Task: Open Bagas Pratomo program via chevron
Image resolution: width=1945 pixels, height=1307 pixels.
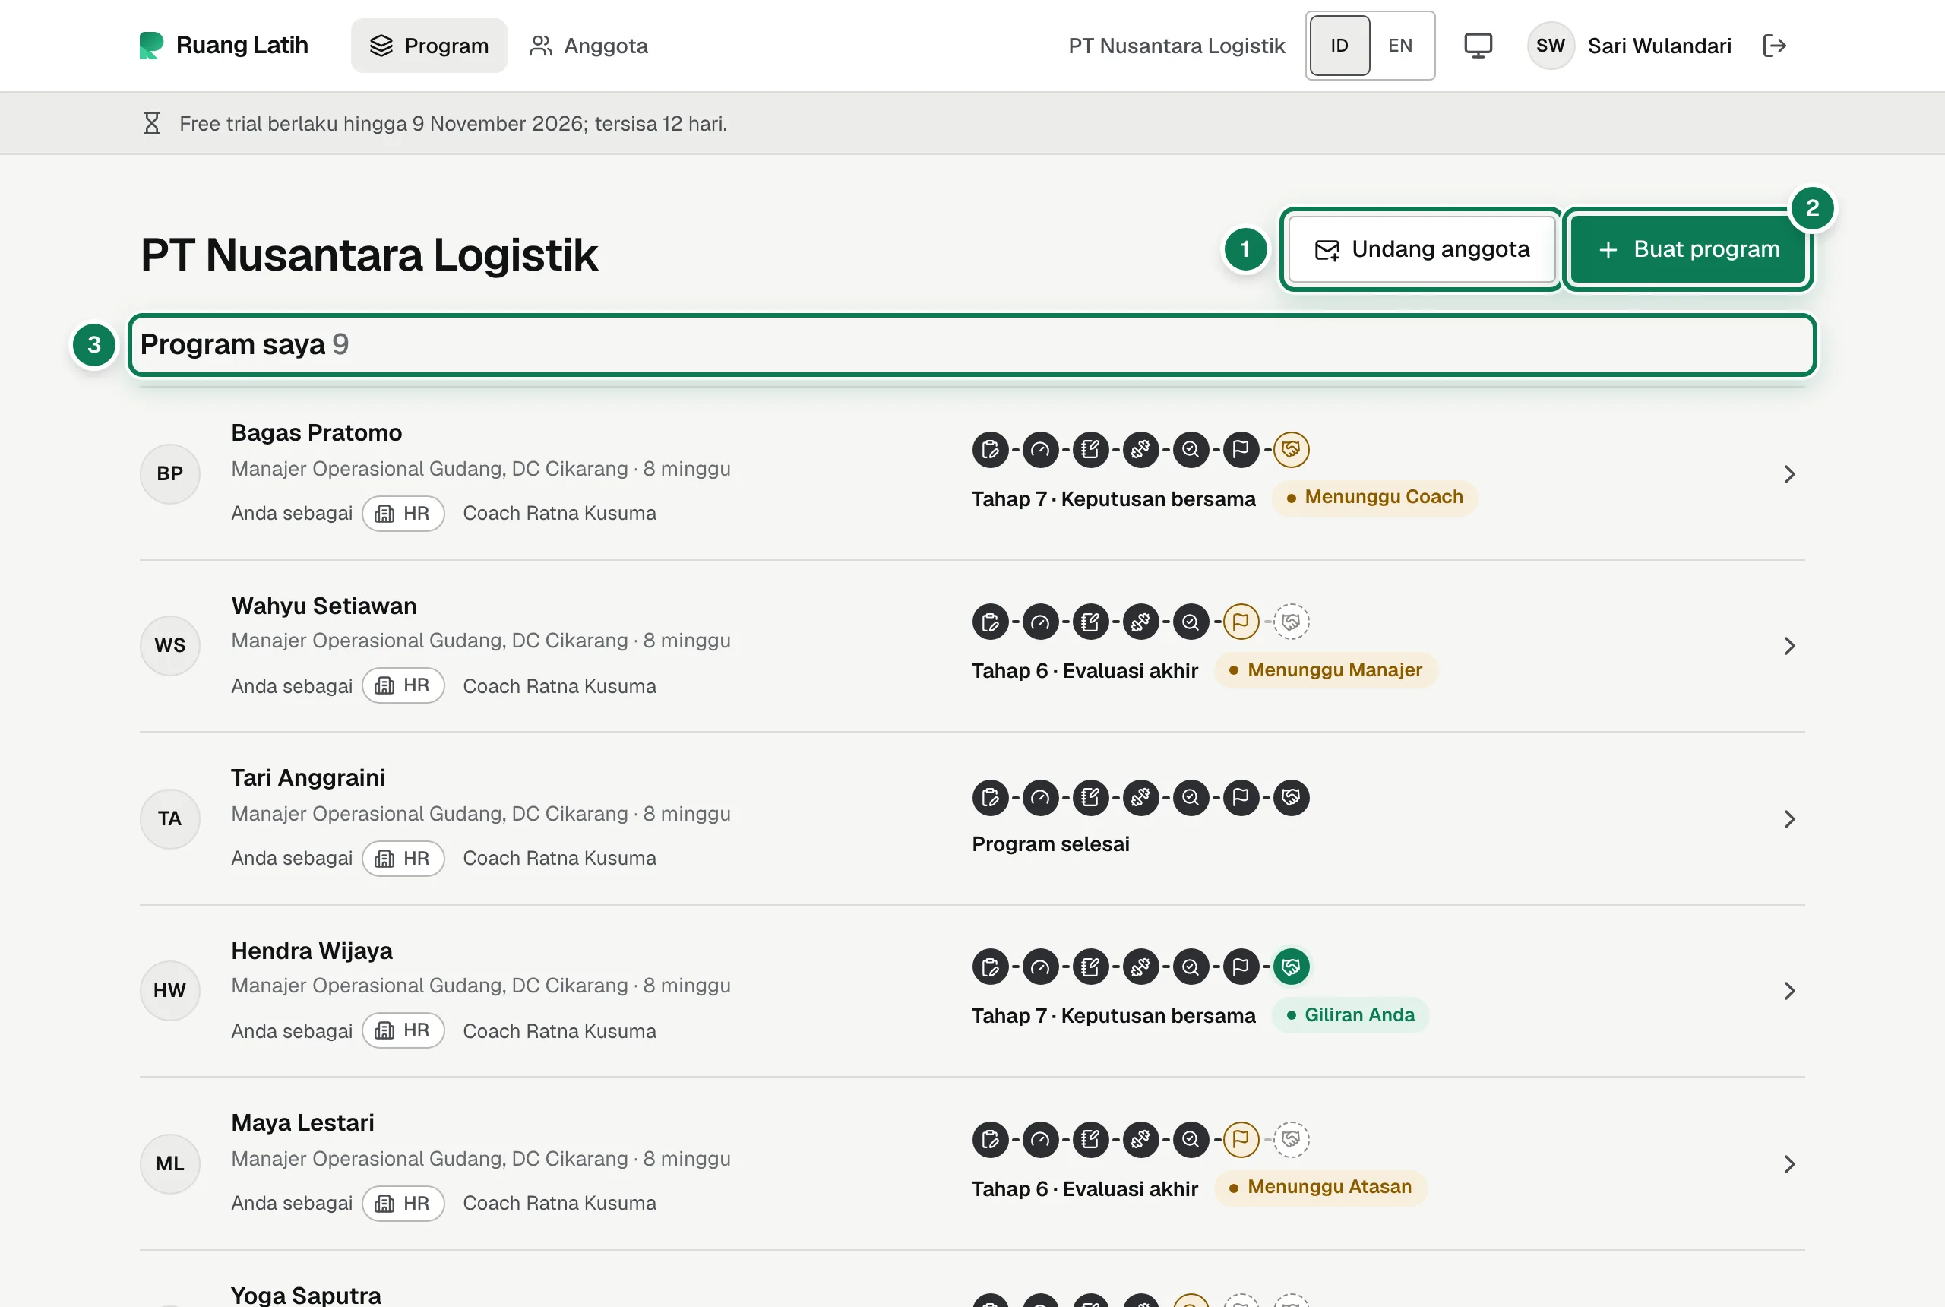Action: [1788, 474]
